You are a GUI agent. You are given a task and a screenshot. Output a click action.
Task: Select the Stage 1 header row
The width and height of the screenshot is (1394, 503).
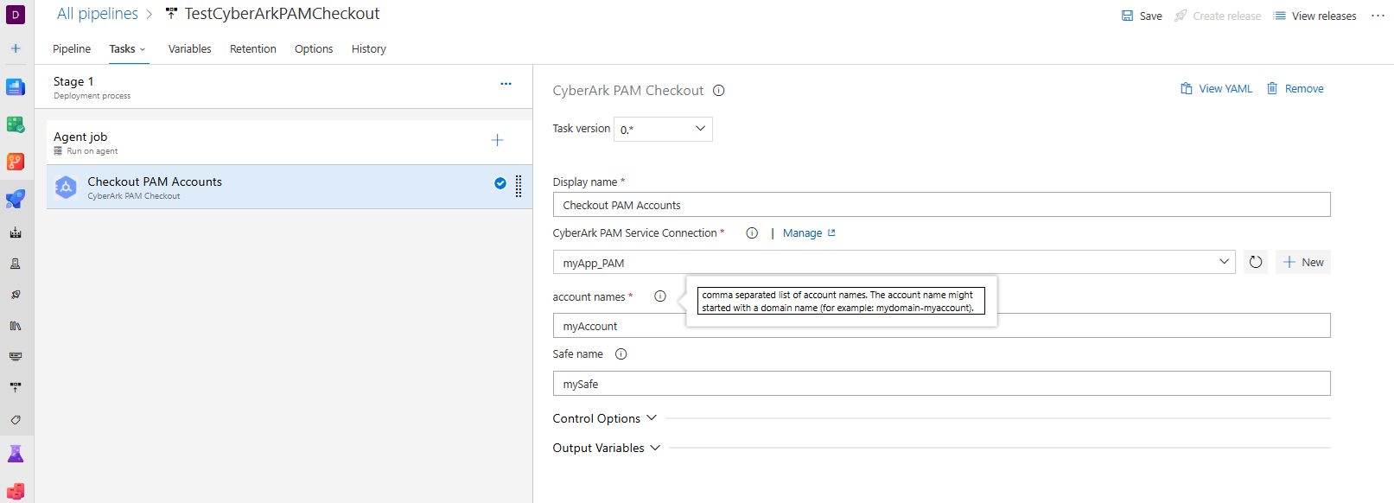(x=283, y=87)
